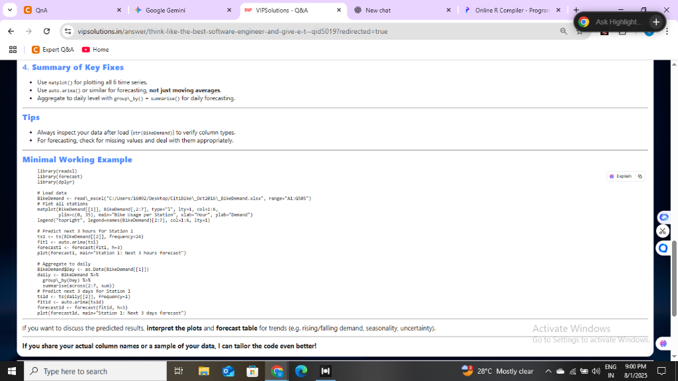Close the QnA tab
Image resolution: width=678 pixels, height=381 pixels.
pyautogui.click(x=119, y=10)
